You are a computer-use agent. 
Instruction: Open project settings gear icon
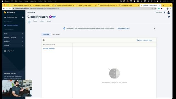(23, 17)
